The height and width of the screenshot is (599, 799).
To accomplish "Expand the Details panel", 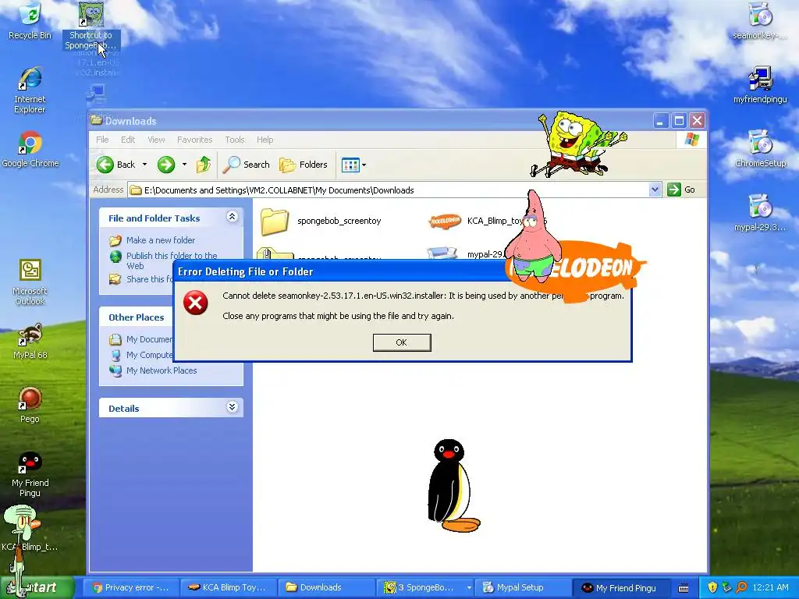I will pyautogui.click(x=232, y=406).
